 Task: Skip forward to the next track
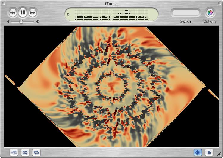(33, 13)
